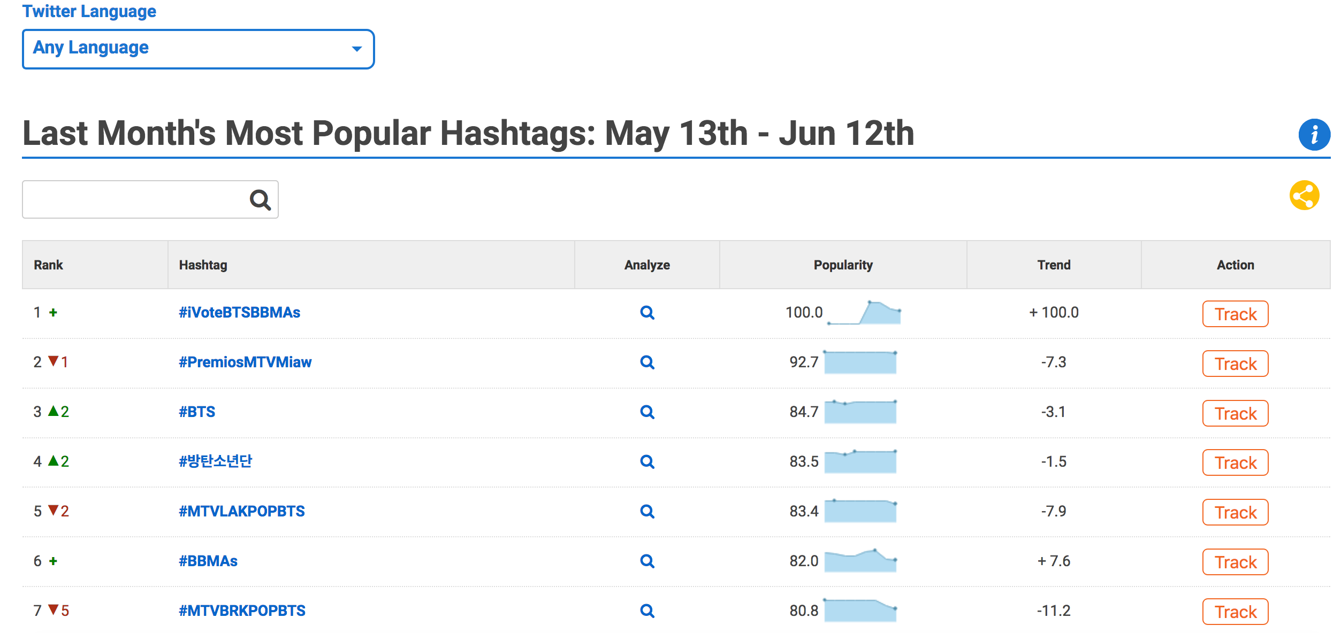Open the #PremiosMTVMiaw hashtag link
Viewport: 1341px width, 633px height.
(x=245, y=362)
